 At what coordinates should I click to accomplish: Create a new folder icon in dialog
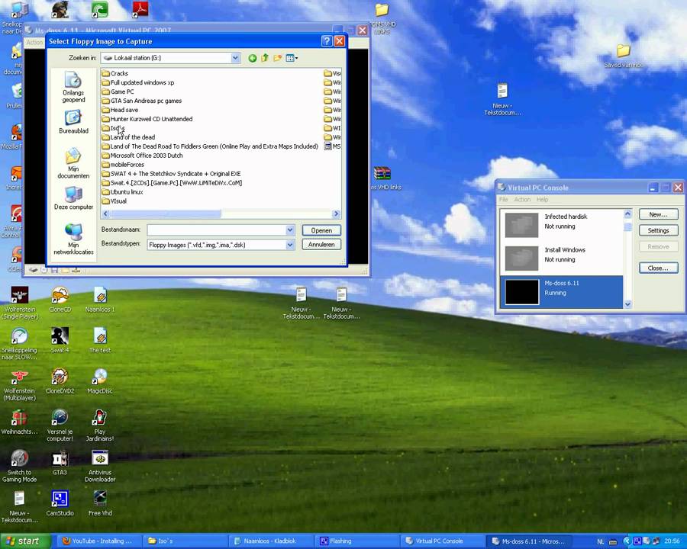277,58
